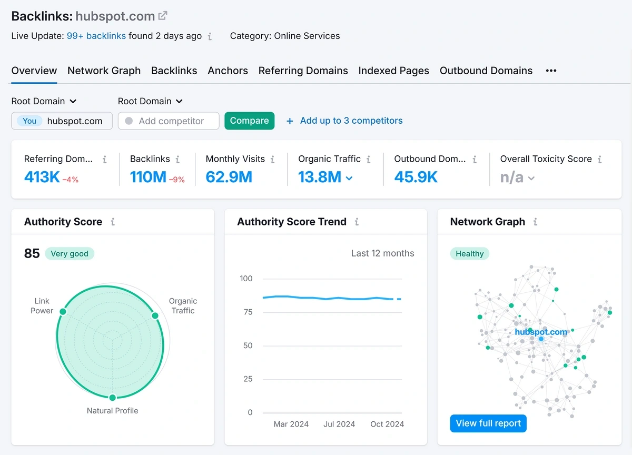Click plus icon to add competitors
This screenshot has width=632, height=455.
290,121
